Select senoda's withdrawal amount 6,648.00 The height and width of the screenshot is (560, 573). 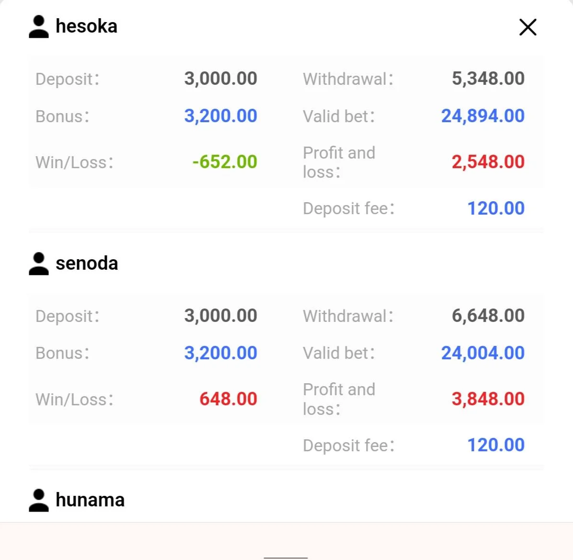pos(488,316)
